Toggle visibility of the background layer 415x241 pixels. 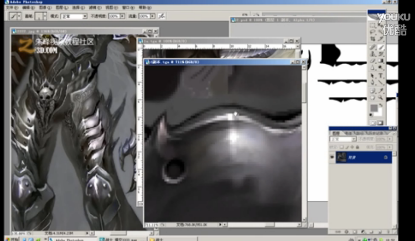[x=332, y=157]
